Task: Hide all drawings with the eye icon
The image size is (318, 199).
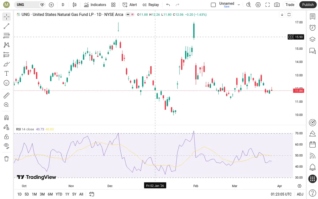Action: (7, 146)
